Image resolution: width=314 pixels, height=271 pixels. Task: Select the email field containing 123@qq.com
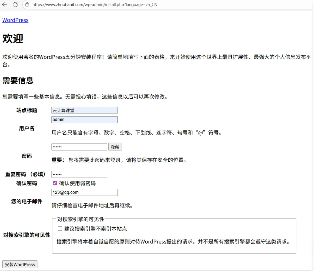(x=84, y=192)
